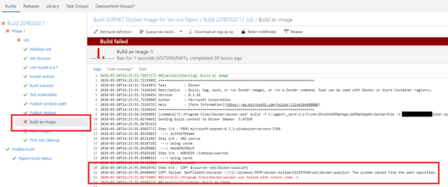The image size is (448, 187).
Task: Open the Report build status step
Action: pos(35,159)
